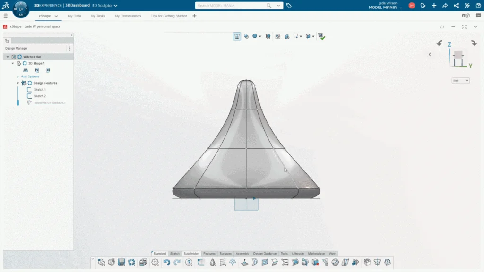Click the Share icon in top bar
The height and width of the screenshot is (272, 484).
pos(445,6)
